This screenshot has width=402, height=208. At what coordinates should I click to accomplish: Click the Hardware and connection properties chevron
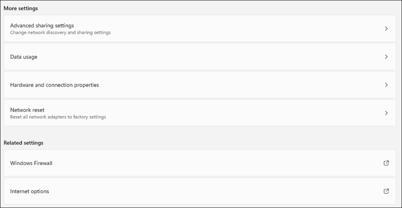(386, 85)
